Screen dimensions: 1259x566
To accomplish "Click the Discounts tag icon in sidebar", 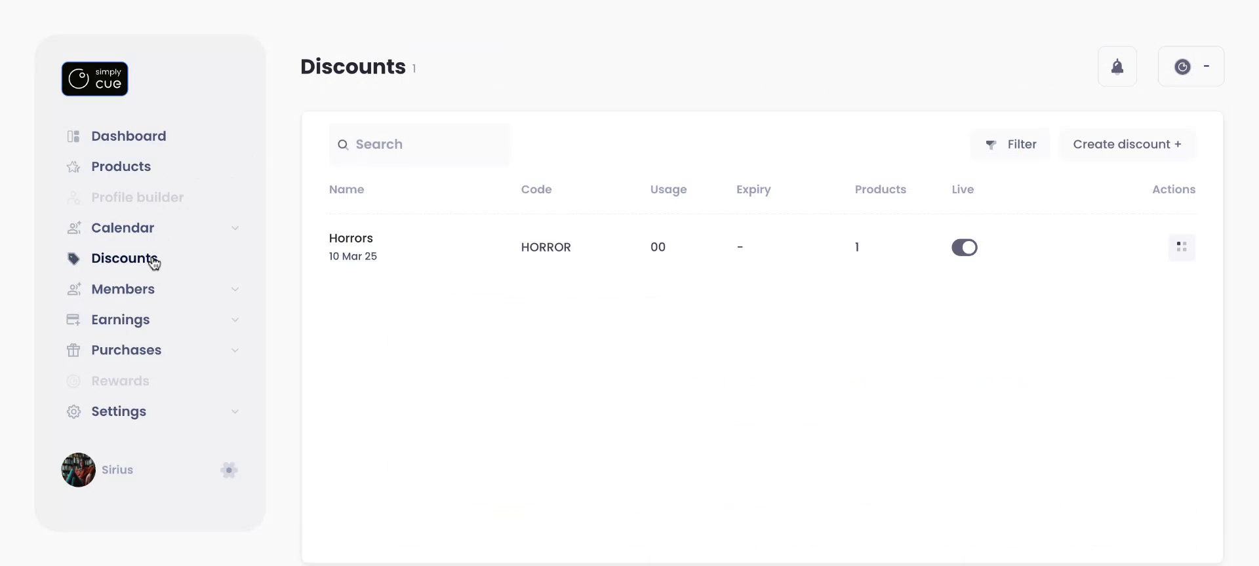I will [73, 259].
